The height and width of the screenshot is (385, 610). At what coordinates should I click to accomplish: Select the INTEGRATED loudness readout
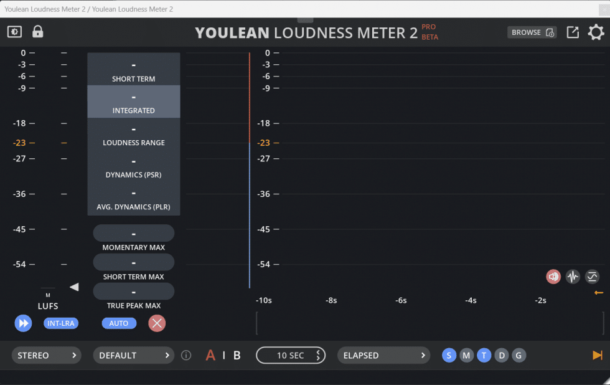coord(133,102)
